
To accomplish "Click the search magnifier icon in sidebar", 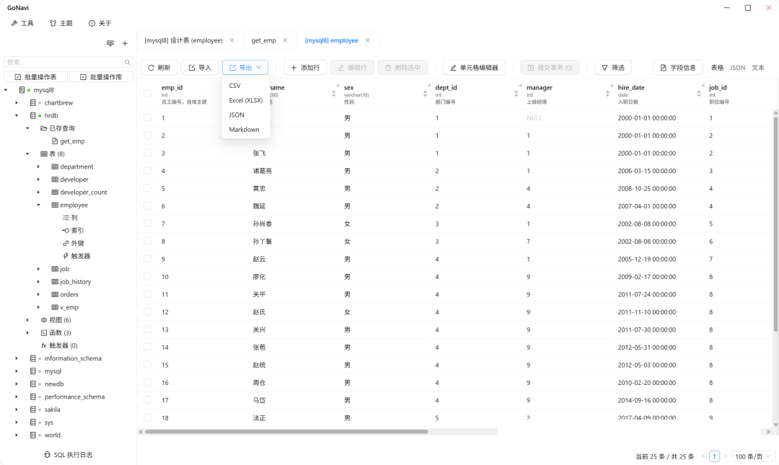I will [128, 63].
